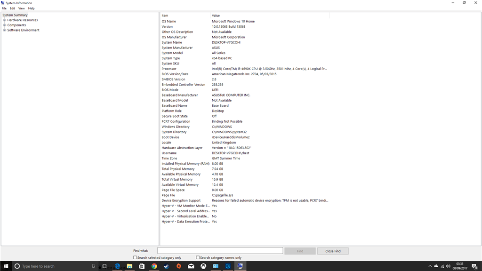Image resolution: width=482 pixels, height=271 pixels.
Task: Open the Edit menu
Action: (12, 8)
